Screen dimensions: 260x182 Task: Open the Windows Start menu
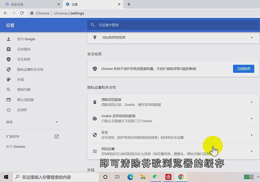(6, 177)
